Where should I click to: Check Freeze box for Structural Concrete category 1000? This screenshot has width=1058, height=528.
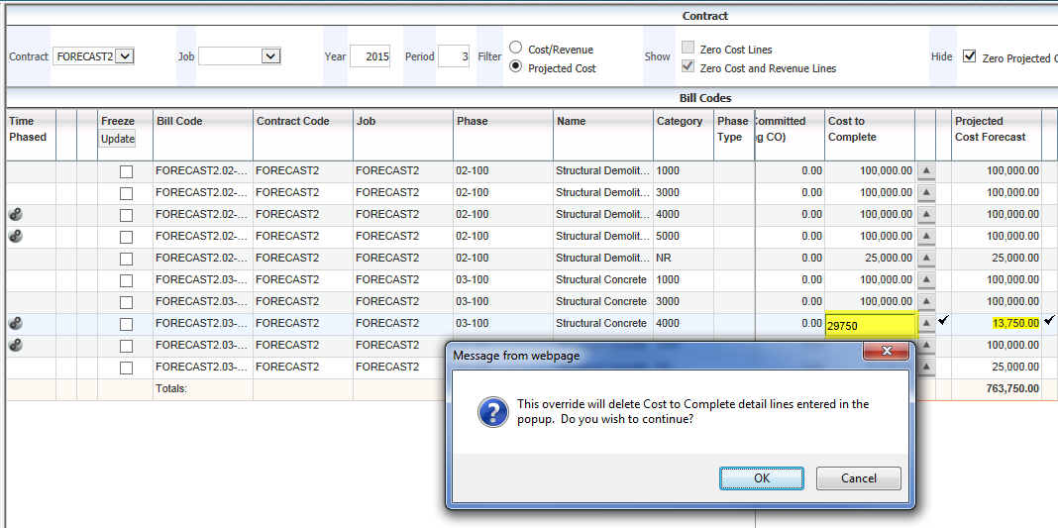tap(126, 280)
